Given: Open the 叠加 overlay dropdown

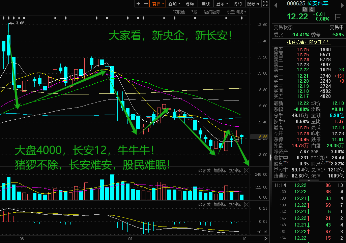Looking at the screenshot, I should coord(174,3).
